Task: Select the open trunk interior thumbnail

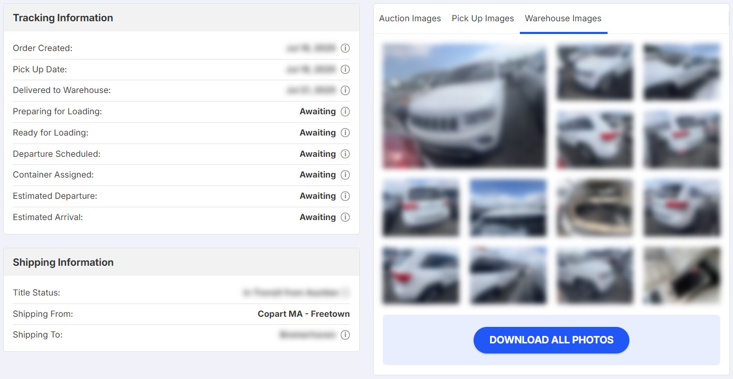Action: click(x=595, y=208)
